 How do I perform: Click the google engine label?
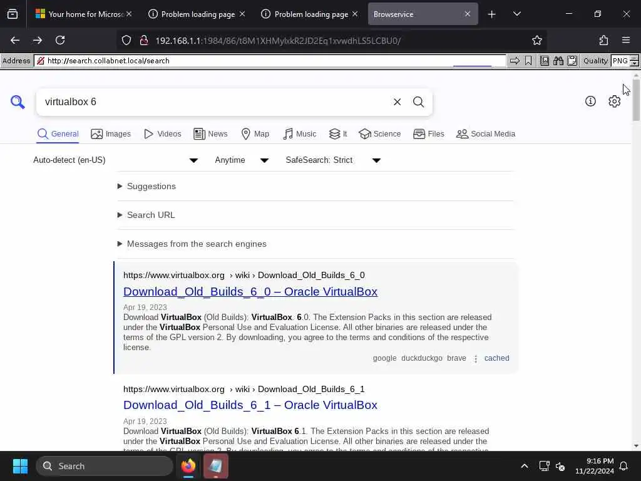[385, 358]
